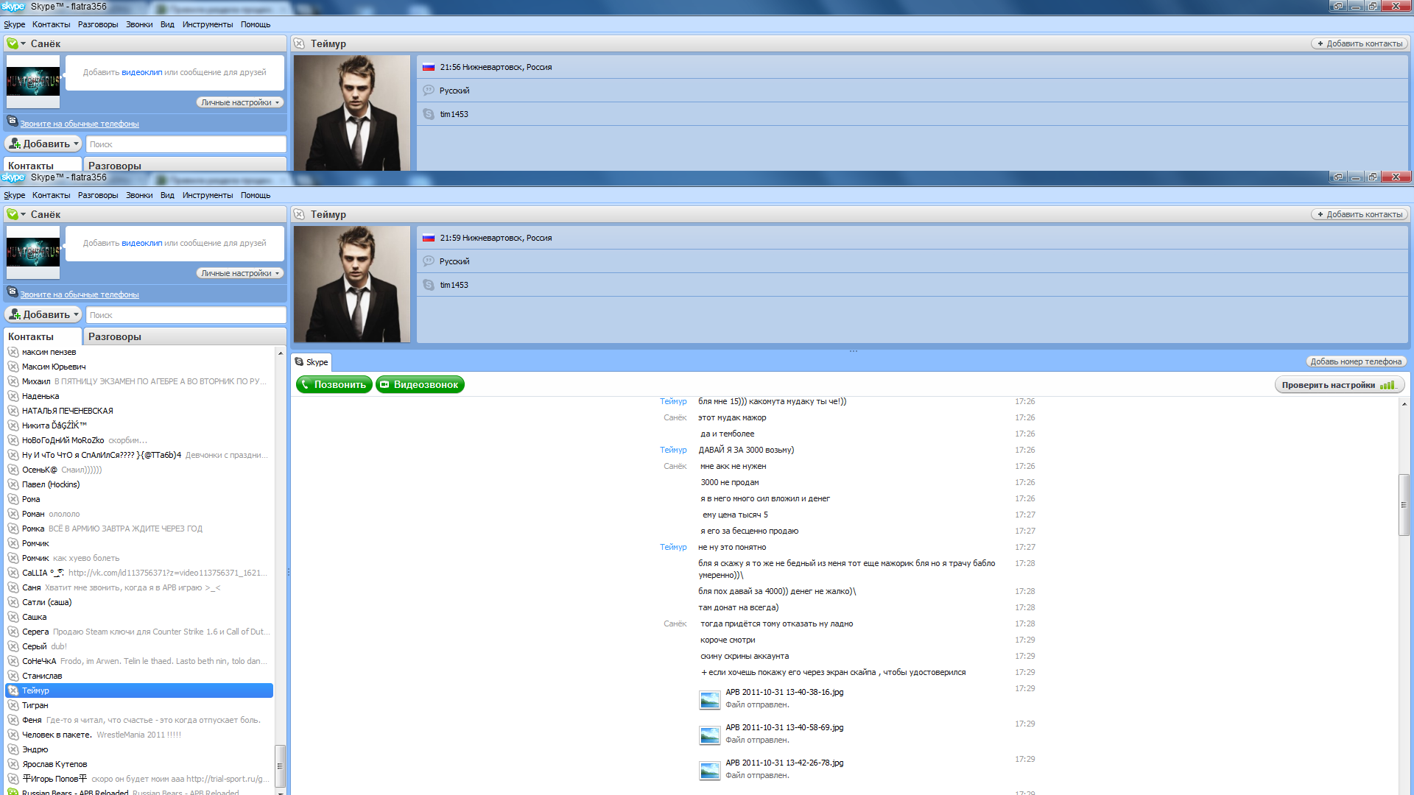Click Звоните на обычные телефоны link in upper window
This screenshot has width=1414, height=795.
[x=79, y=124]
